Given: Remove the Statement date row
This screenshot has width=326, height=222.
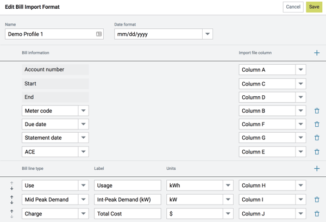Looking at the screenshot, I should tap(317, 138).
